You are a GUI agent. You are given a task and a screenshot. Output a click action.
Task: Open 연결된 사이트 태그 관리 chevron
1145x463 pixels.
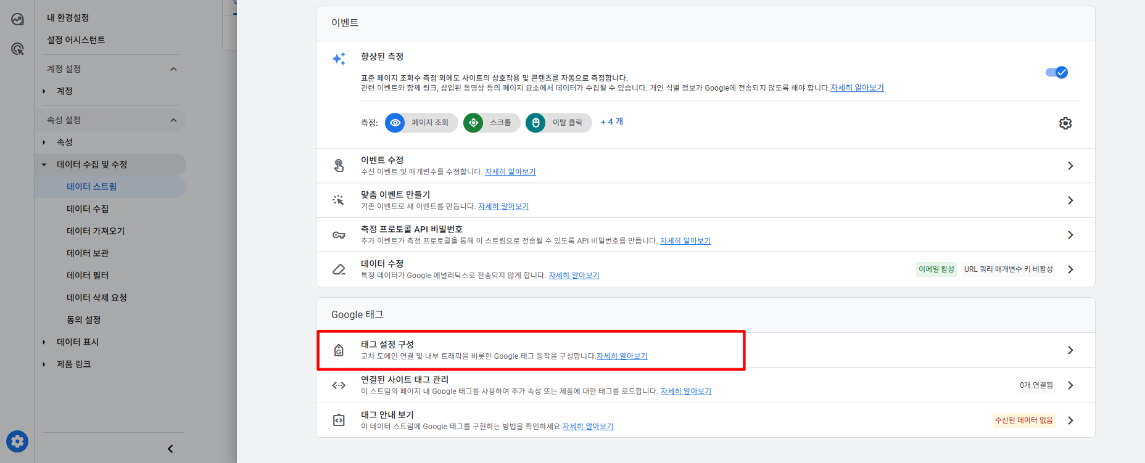(1070, 385)
